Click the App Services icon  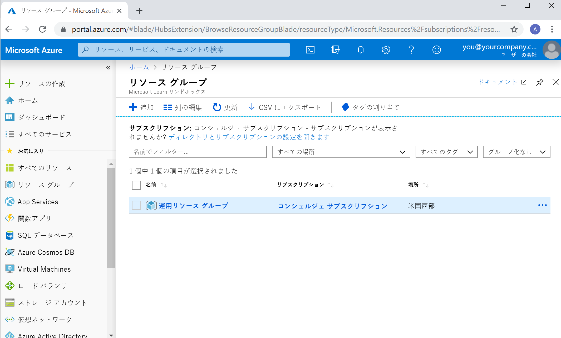coord(10,201)
